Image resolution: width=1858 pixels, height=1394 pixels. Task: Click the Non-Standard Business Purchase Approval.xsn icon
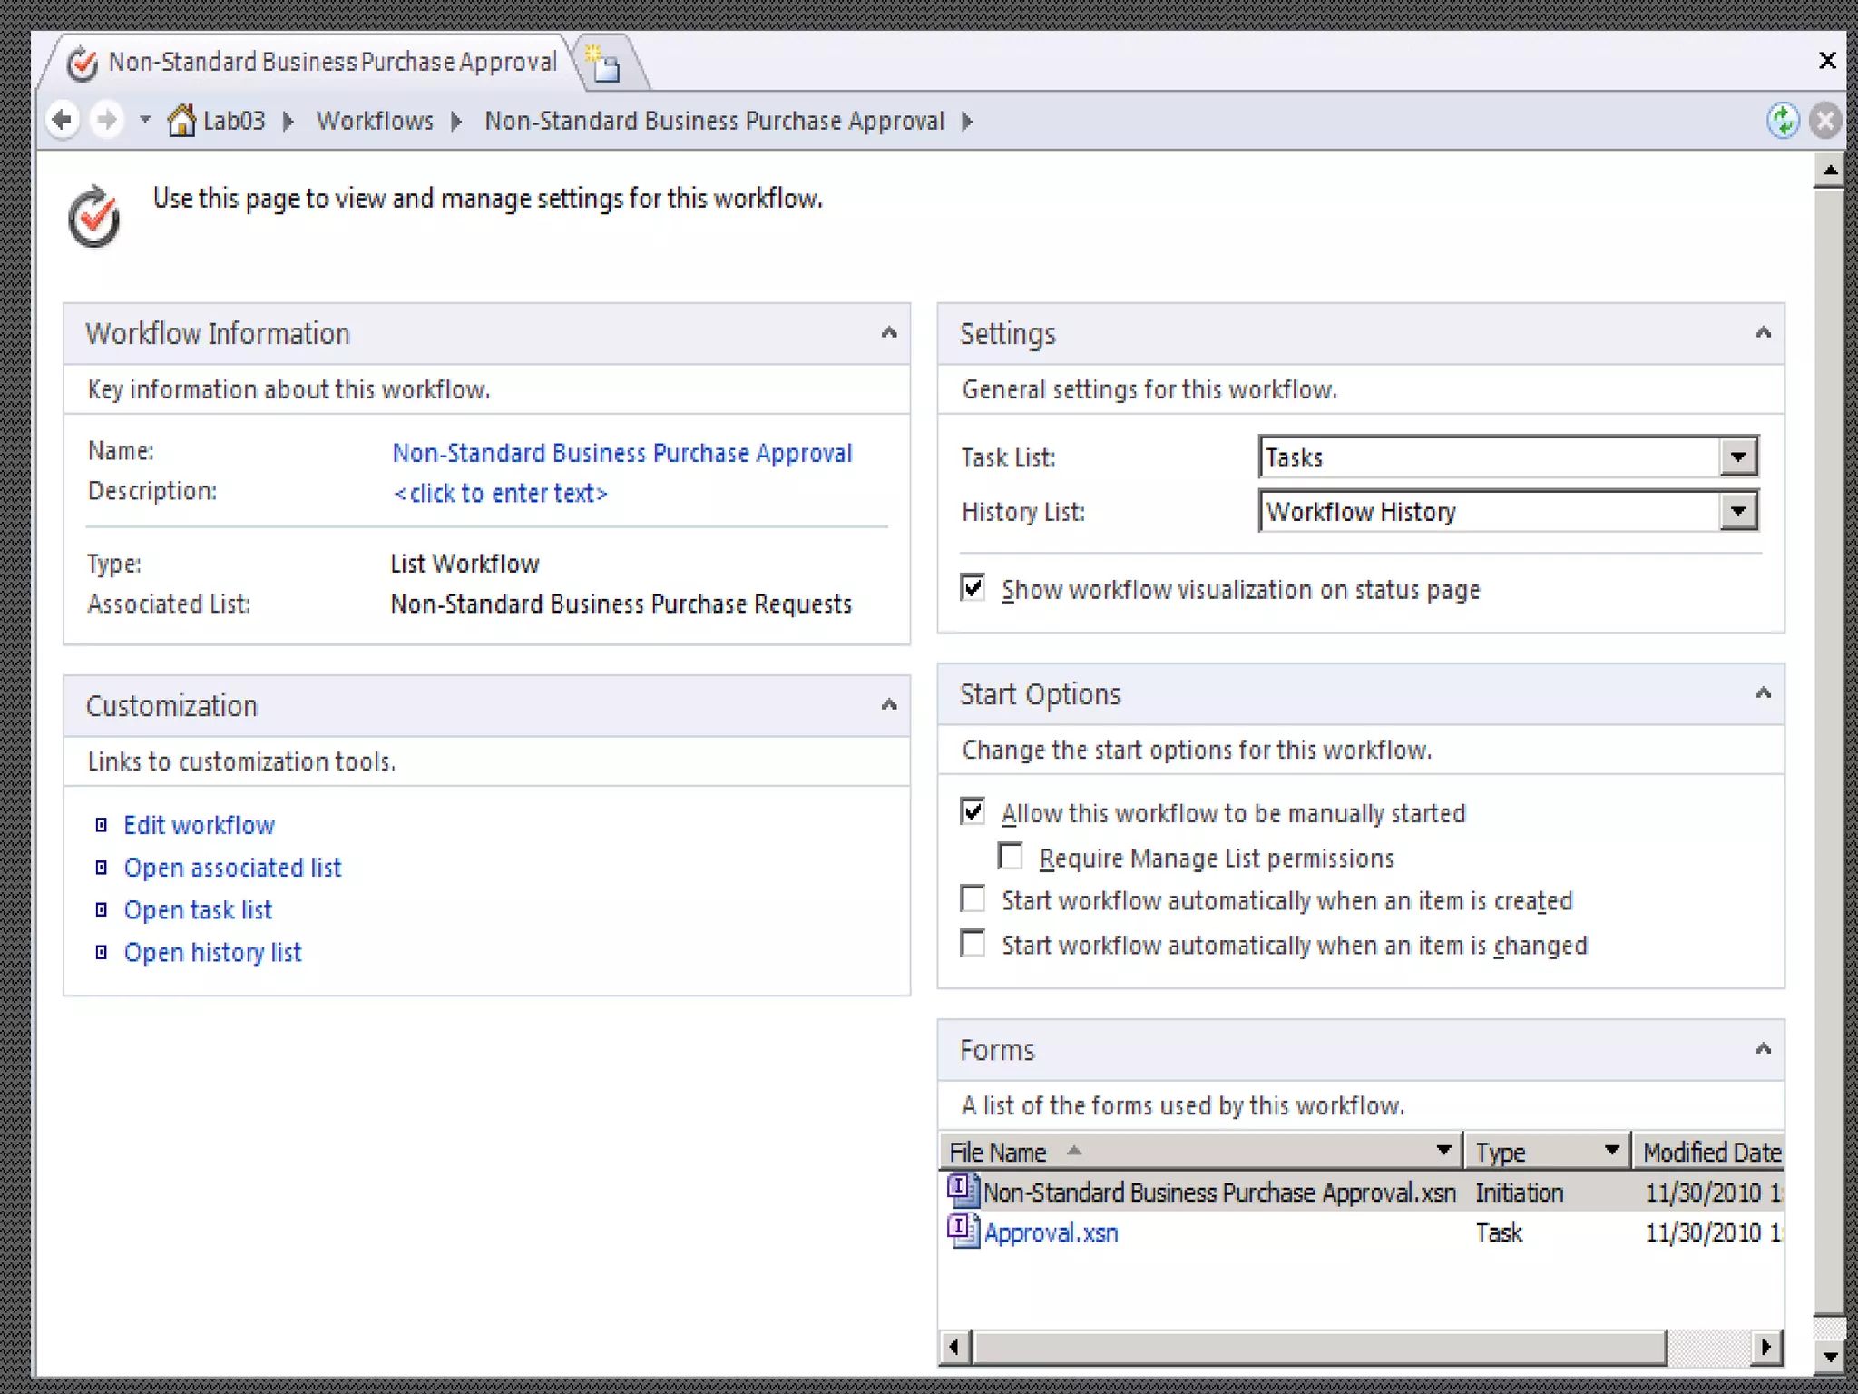[962, 1190]
